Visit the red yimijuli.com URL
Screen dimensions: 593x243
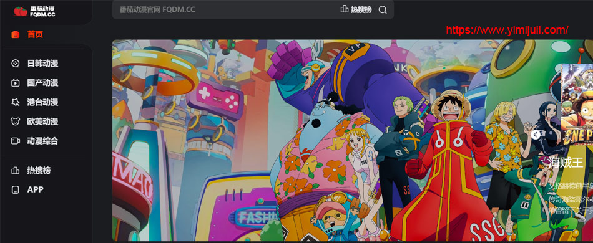pyautogui.click(x=507, y=30)
